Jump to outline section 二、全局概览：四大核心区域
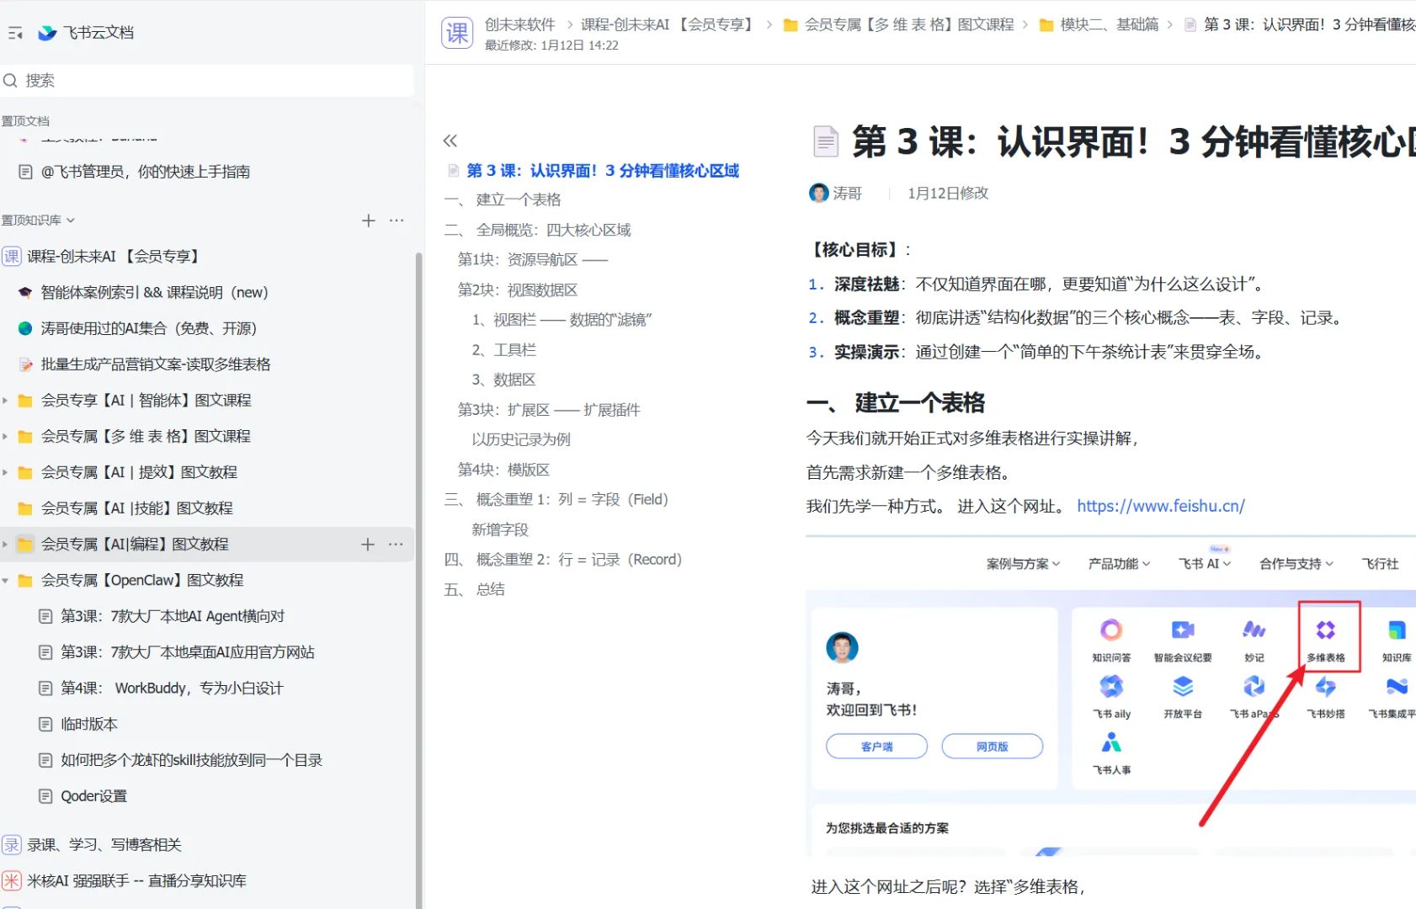Screen dimensions: 1416x909 coord(537,231)
